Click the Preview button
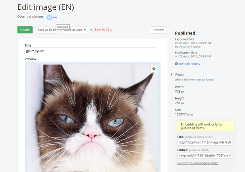Viewport: 245px width, 172px height. (x=158, y=30)
